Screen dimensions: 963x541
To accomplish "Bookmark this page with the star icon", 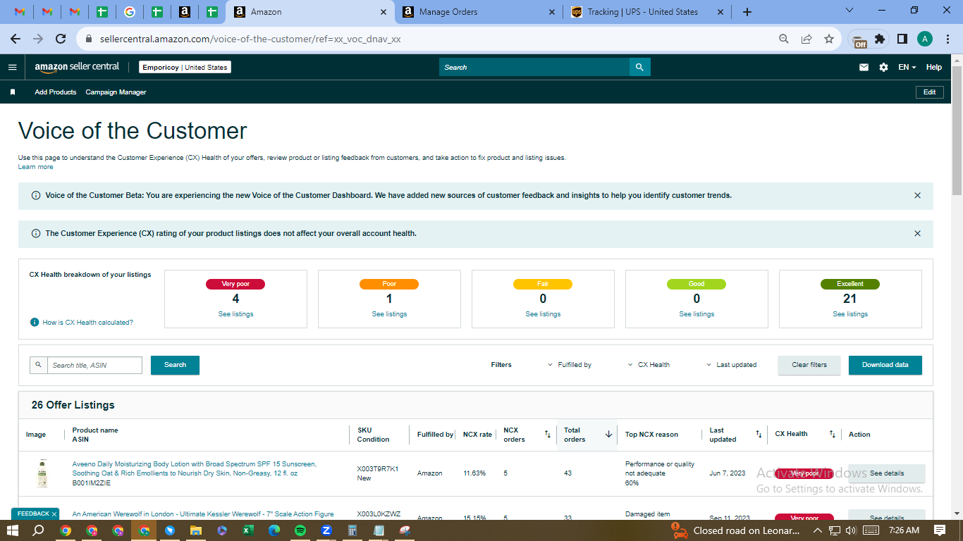I will click(829, 39).
